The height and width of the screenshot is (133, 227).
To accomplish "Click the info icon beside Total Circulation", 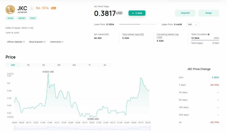I will [208, 34].
